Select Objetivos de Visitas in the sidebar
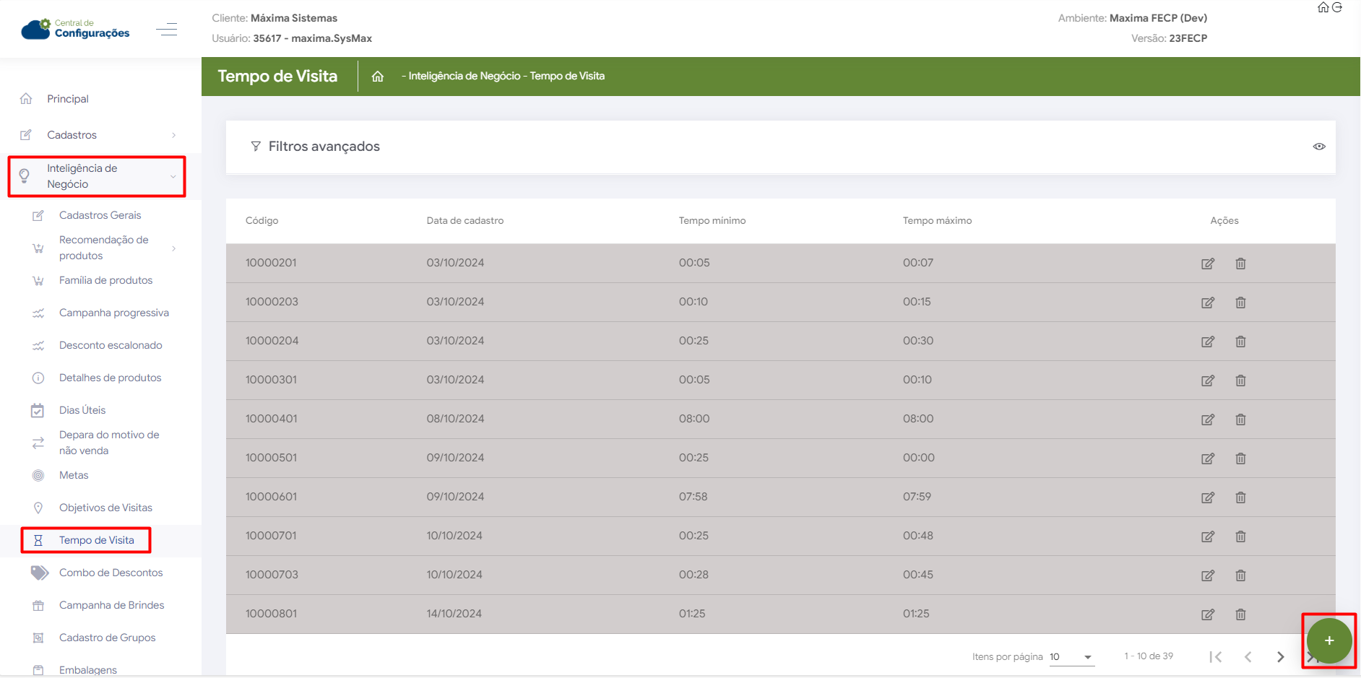The height and width of the screenshot is (678, 1361). pyautogui.click(x=105, y=508)
